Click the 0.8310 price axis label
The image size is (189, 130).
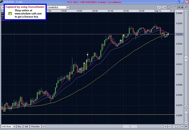pos(179,64)
